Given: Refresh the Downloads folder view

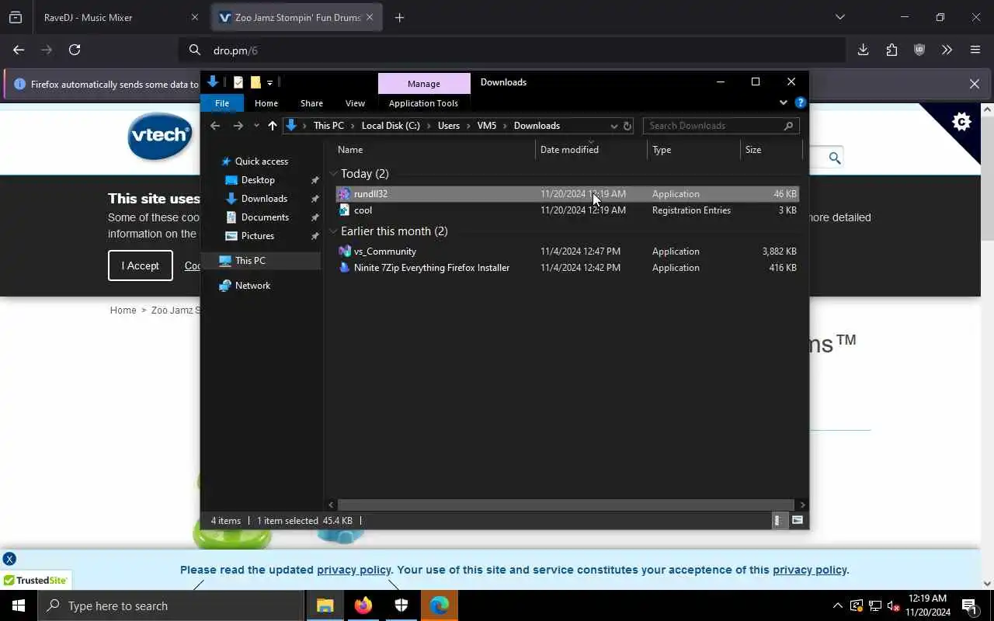Looking at the screenshot, I should pos(627,126).
